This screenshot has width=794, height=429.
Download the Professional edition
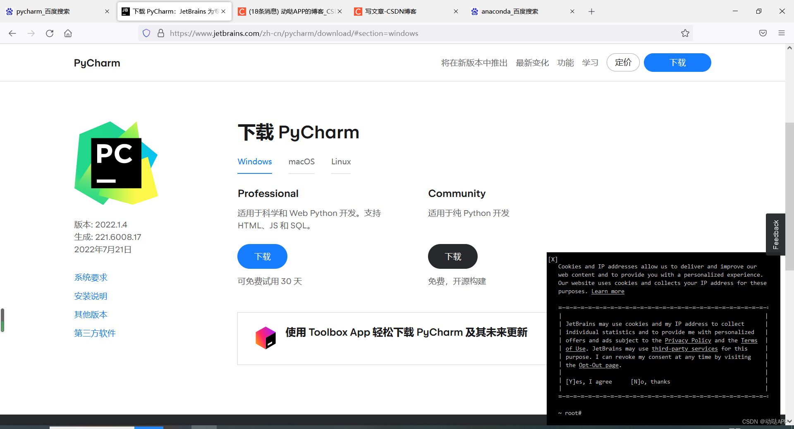262,256
